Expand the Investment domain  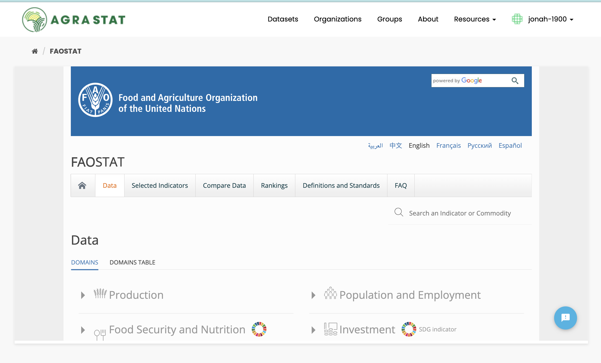(314, 330)
